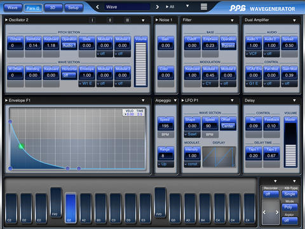Play the raised F#2 key
This screenshot has width=305, height=229.
coord(55,202)
